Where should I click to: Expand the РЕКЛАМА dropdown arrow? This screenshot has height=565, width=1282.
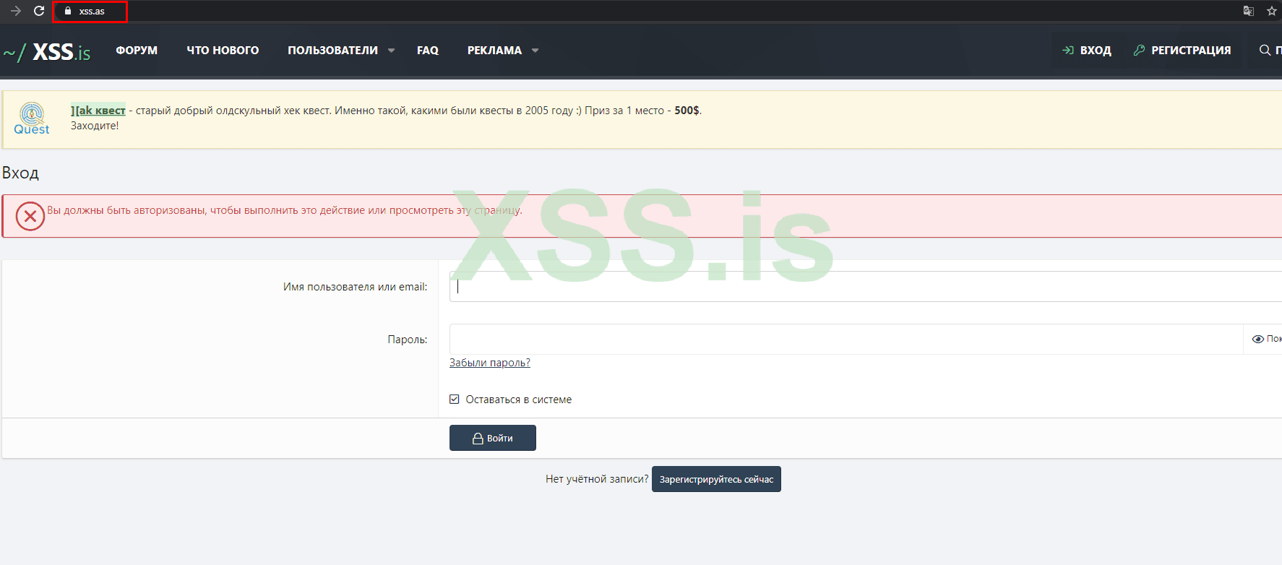(535, 51)
